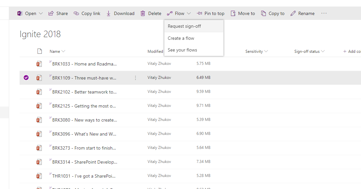The width and height of the screenshot is (361, 189).
Task: Click the 6.49 MB file size cell
Action: click(x=204, y=78)
